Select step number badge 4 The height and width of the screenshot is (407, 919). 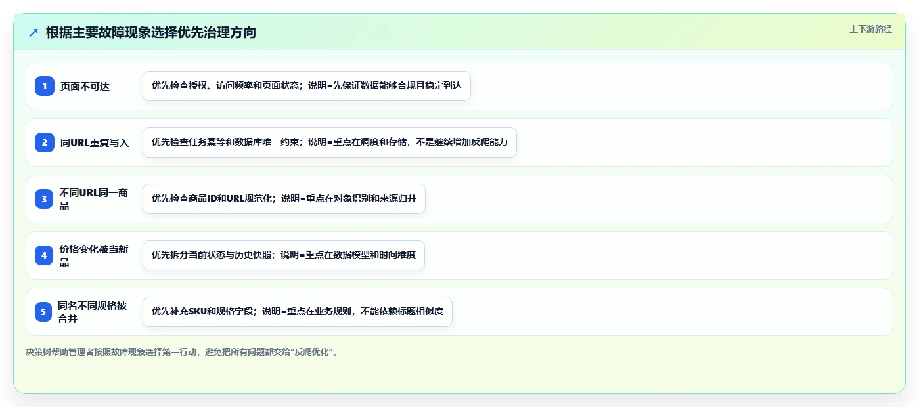click(x=45, y=255)
